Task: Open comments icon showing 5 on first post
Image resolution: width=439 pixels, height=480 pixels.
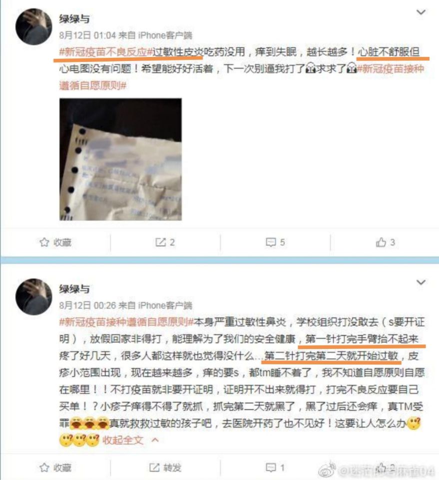Action: 271,242
